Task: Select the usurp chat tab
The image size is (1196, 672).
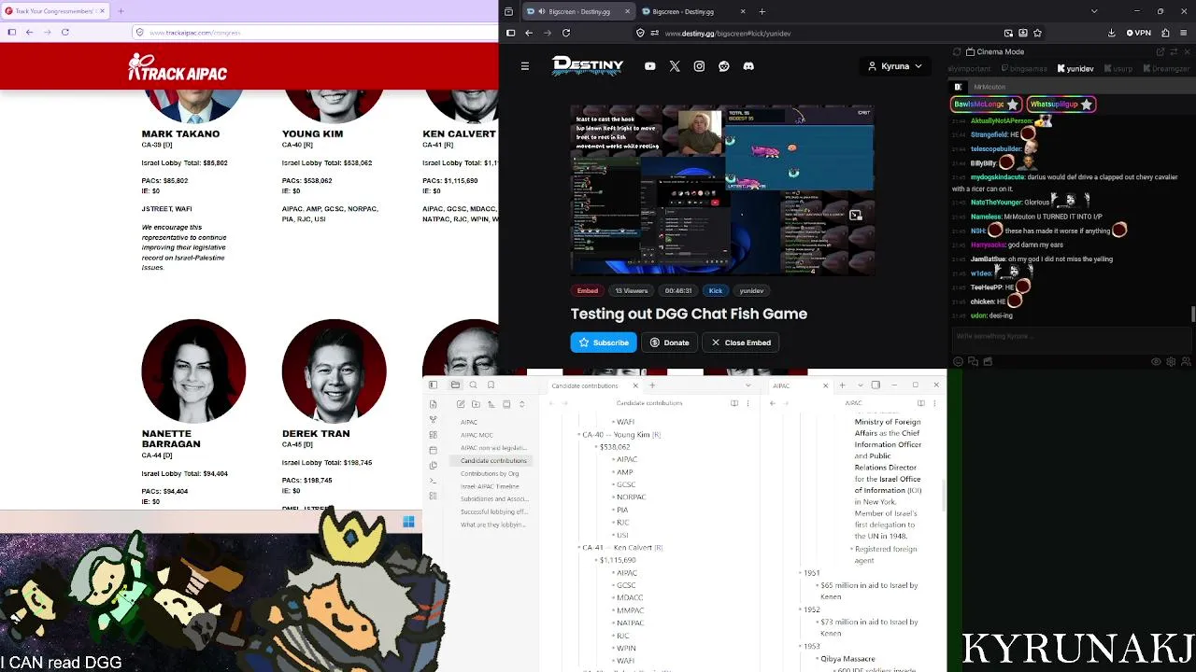Action: (x=1118, y=68)
